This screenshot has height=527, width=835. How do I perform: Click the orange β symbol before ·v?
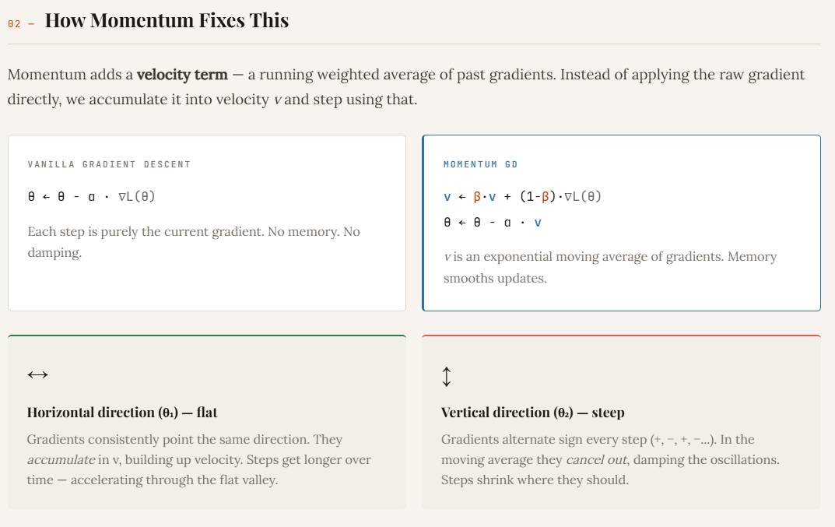[x=477, y=197]
